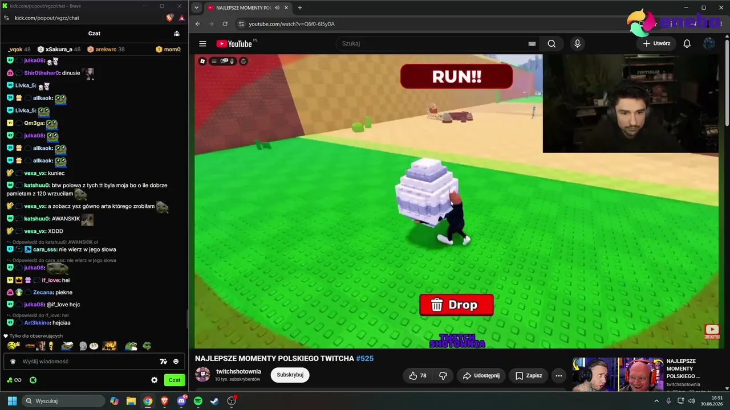Mute the tab via speaker icon
This screenshot has height=410, width=730.
277,8
